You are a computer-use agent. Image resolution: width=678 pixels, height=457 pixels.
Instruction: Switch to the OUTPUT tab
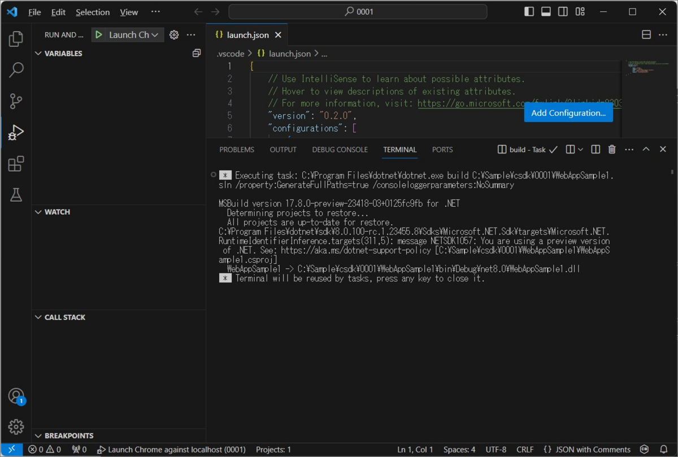(283, 150)
